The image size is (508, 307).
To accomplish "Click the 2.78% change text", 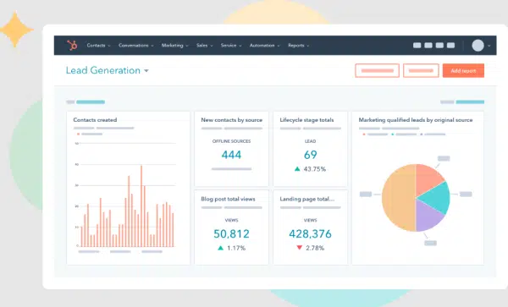I will [x=315, y=248].
